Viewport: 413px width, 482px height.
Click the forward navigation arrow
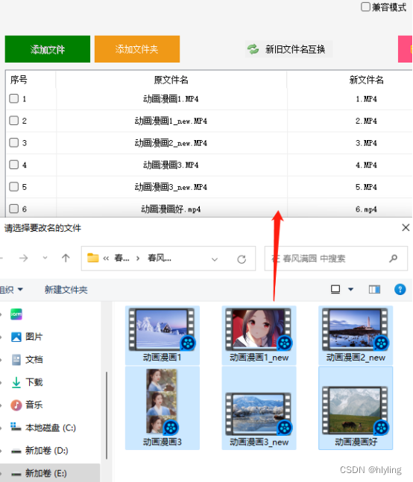coord(23,258)
